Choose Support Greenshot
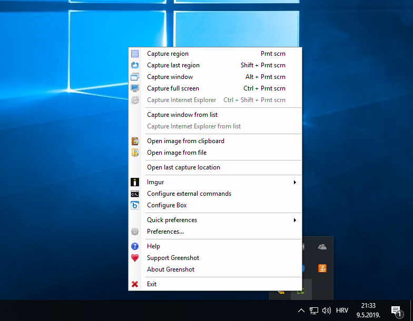The width and height of the screenshot is (413, 321). (x=215, y=258)
